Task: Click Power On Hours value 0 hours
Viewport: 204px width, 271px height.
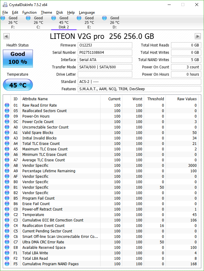Action: (x=186, y=74)
